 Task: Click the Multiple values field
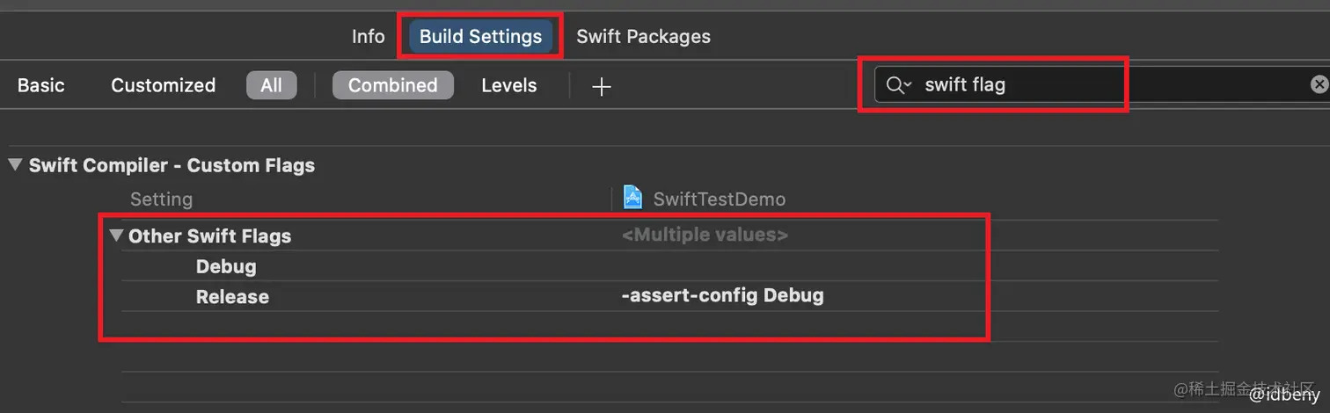click(705, 235)
